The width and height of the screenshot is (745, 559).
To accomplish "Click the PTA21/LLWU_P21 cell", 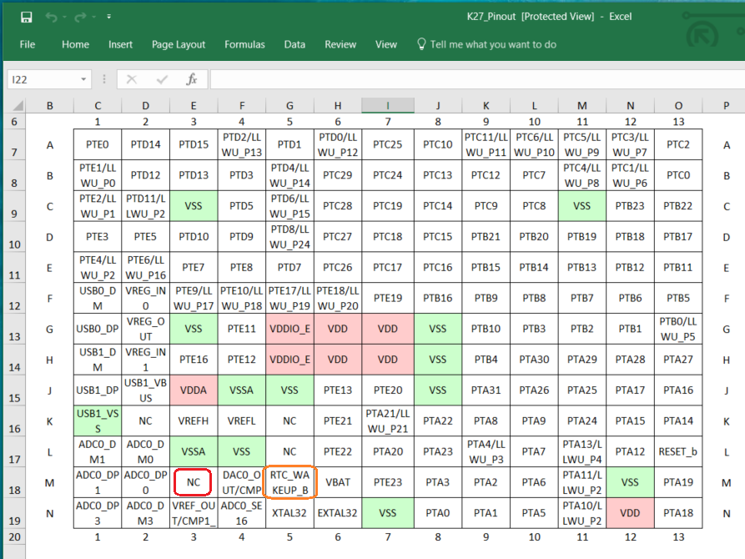I will pyautogui.click(x=388, y=421).
